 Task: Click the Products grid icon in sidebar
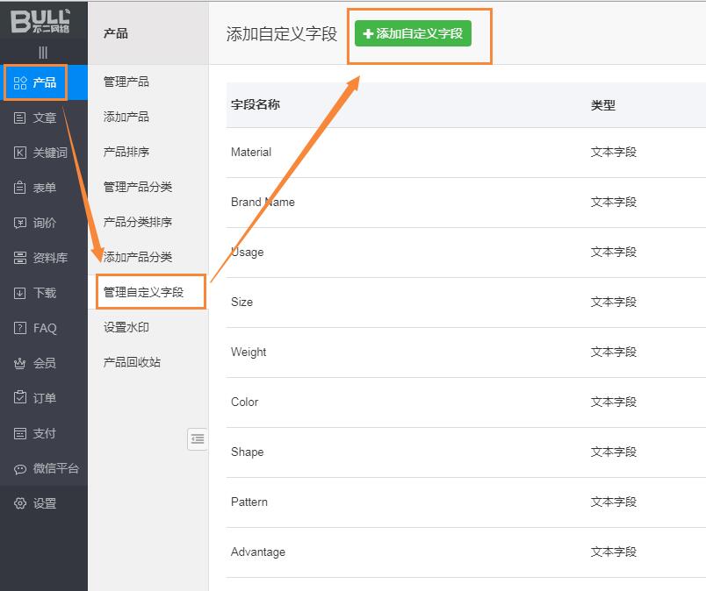coord(20,83)
